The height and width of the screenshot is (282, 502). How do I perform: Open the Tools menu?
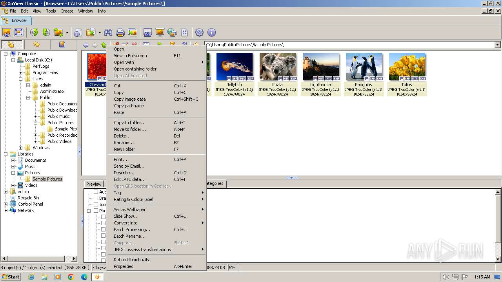51,11
